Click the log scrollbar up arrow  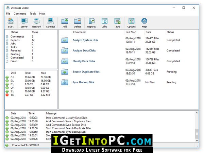197,113
